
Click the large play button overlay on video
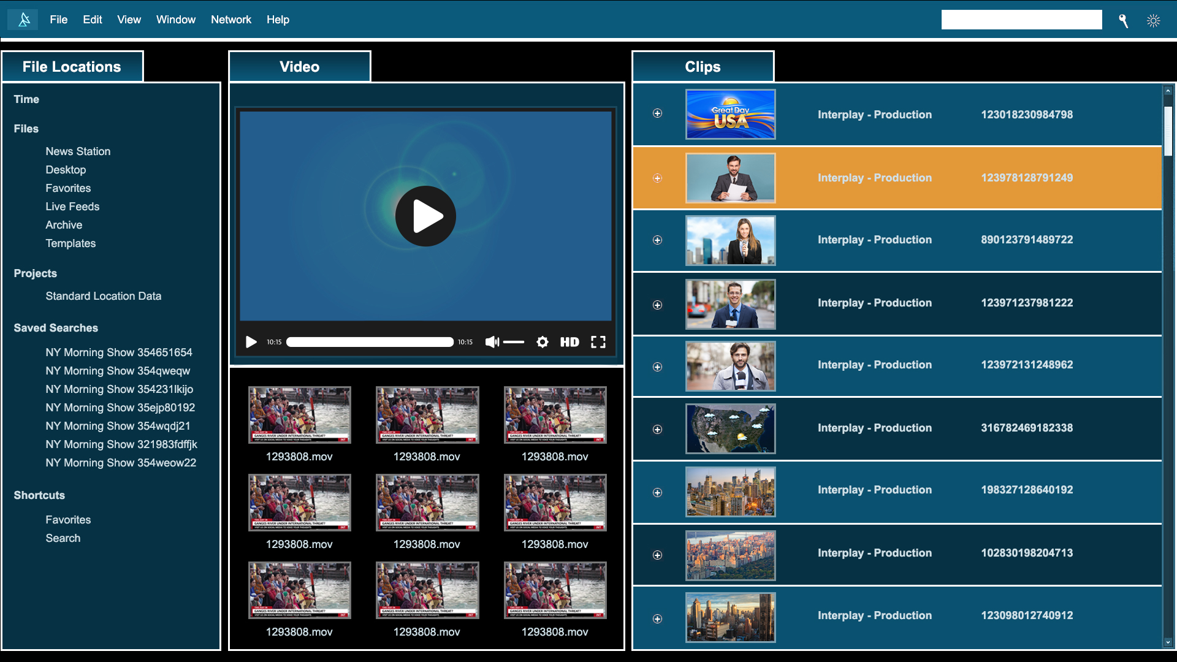pyautogui.click(x=425, y=216)
